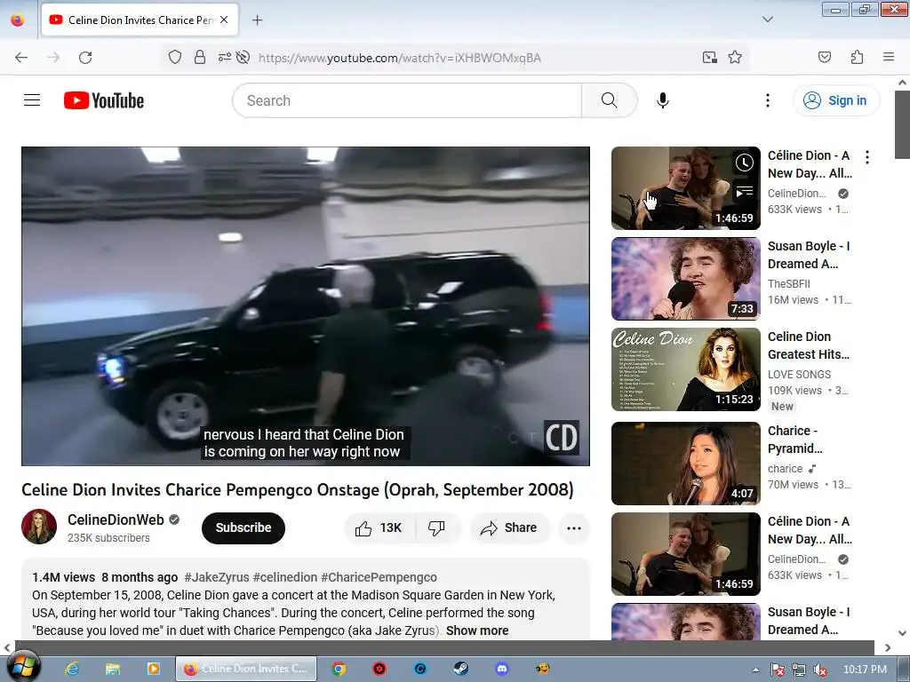Open Chrome from the taskbar
Image resolution: width=910 pixels, height=682 pixels.
pyautogui.click(x=339, y=669)
